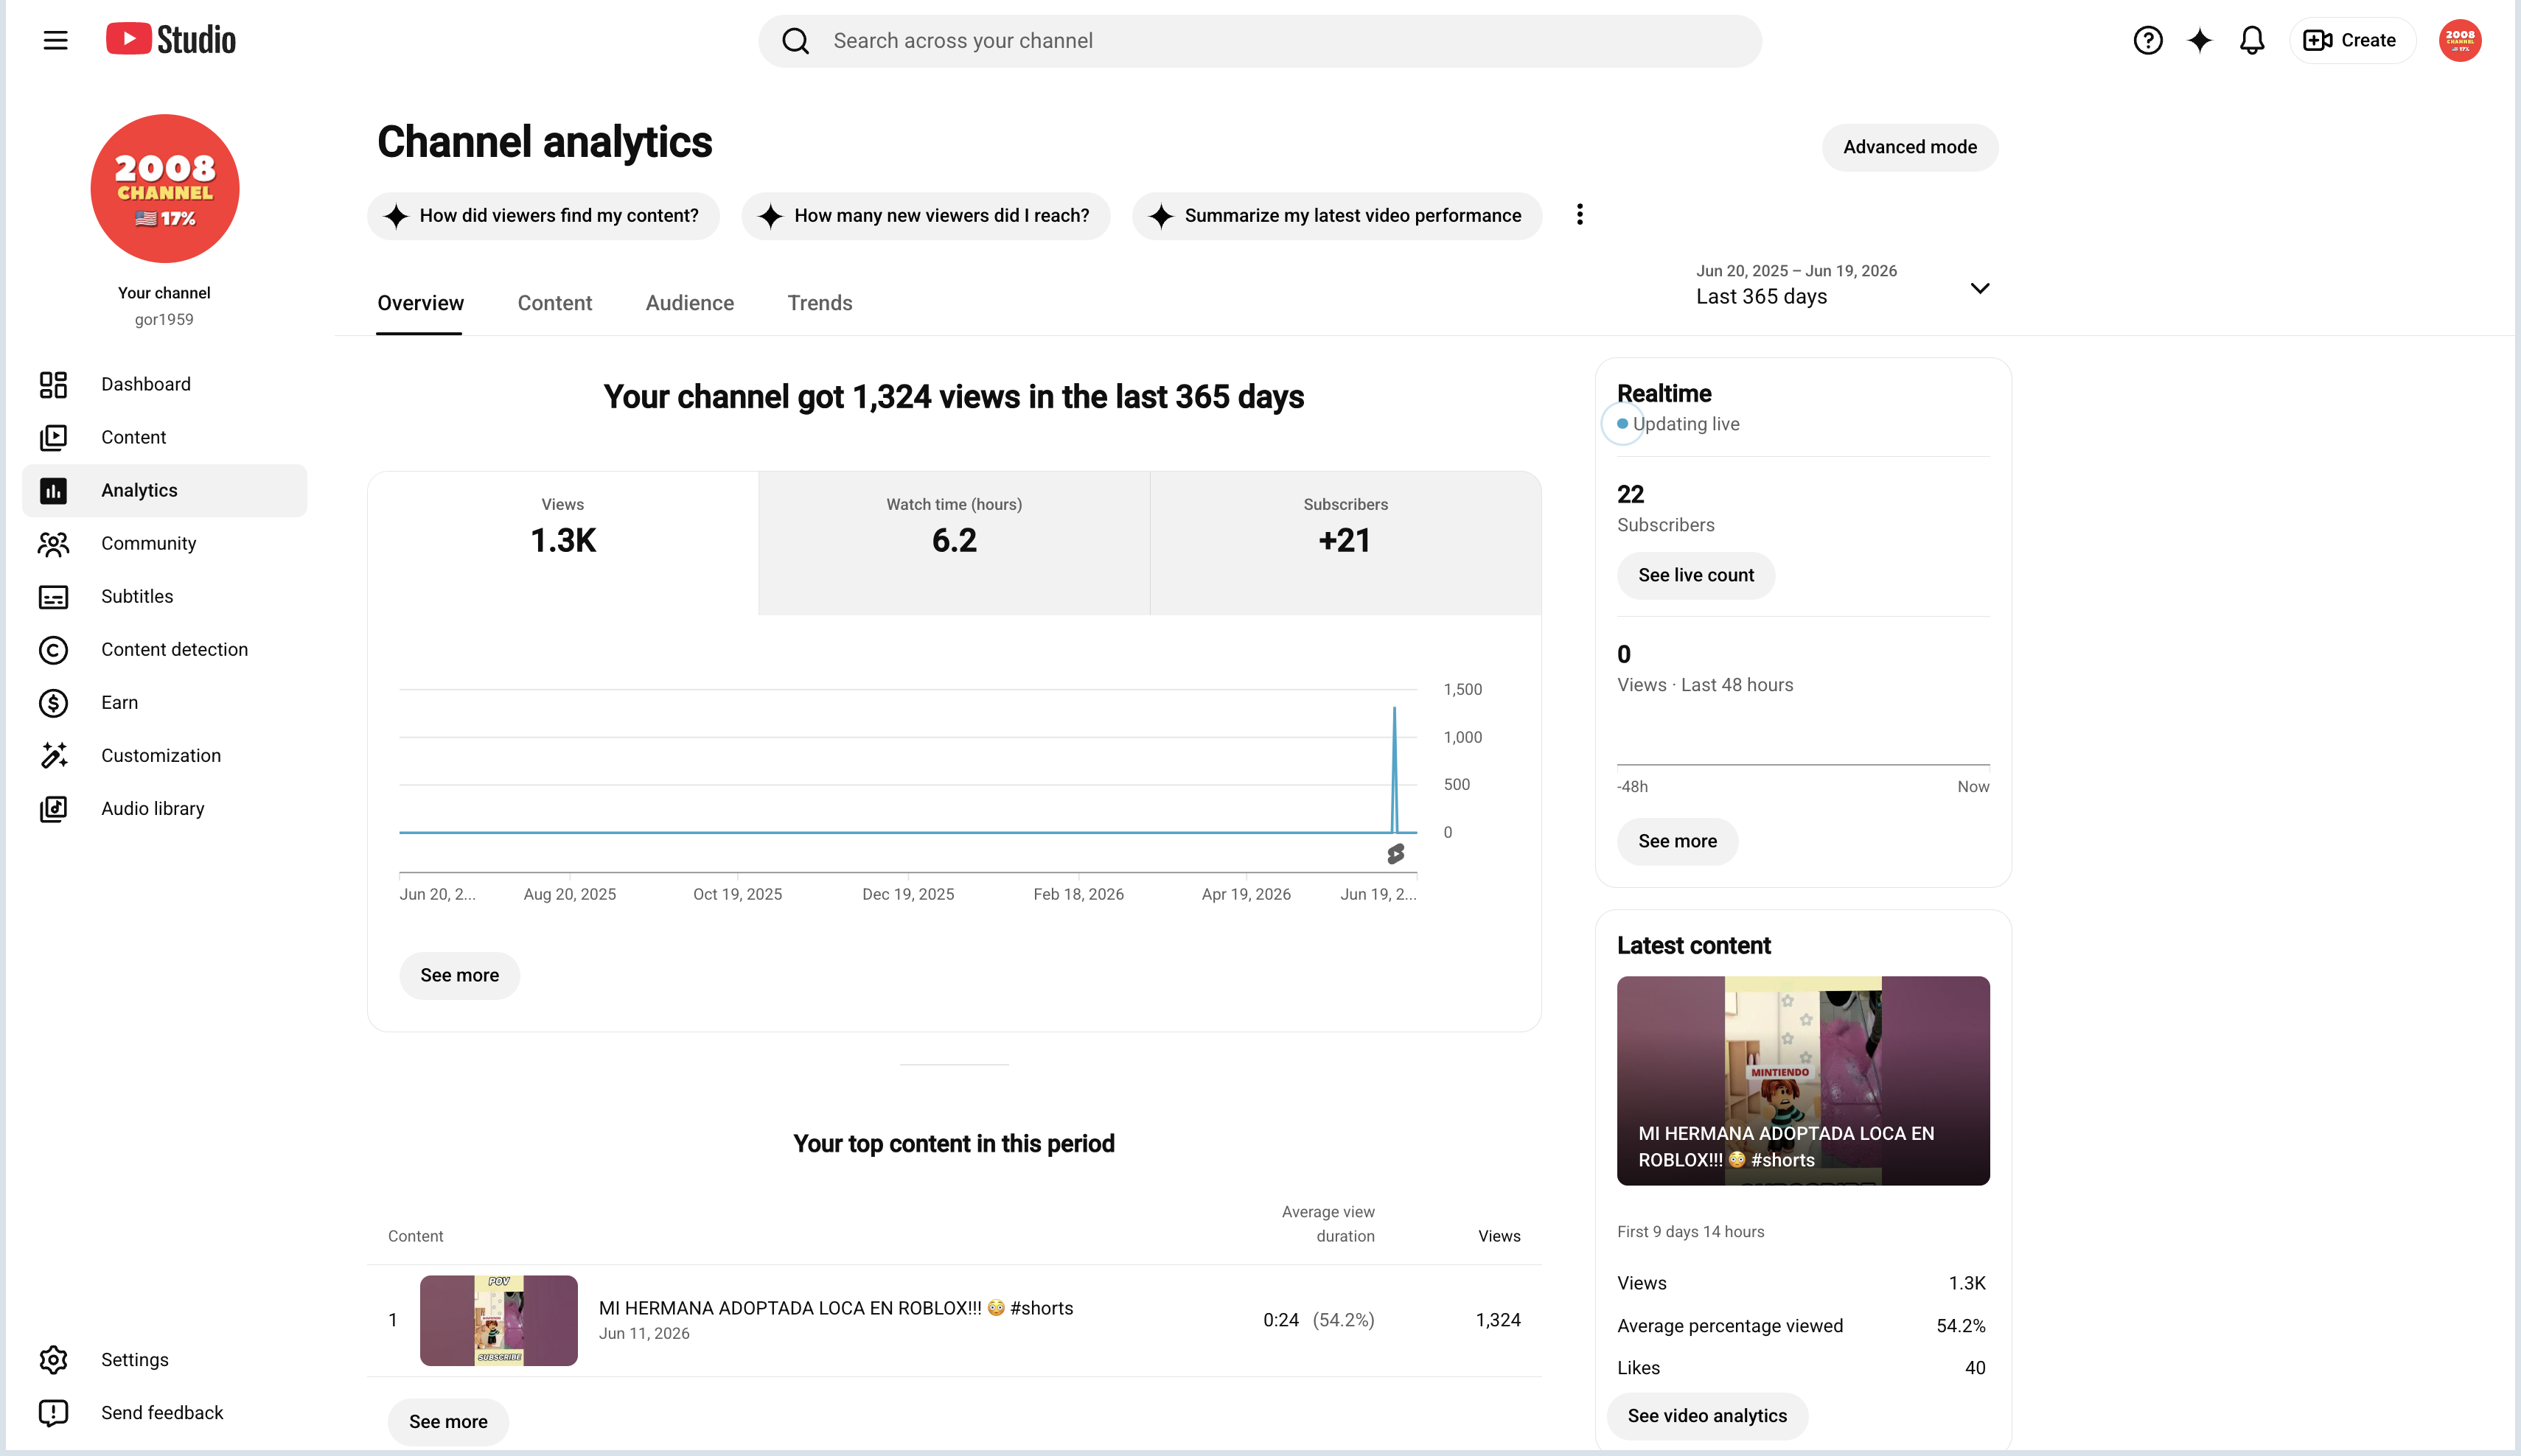Open the hamburger navigation menu
Screen dimensions: 2521x1456
pyautogui.click(x=56, y=40)
